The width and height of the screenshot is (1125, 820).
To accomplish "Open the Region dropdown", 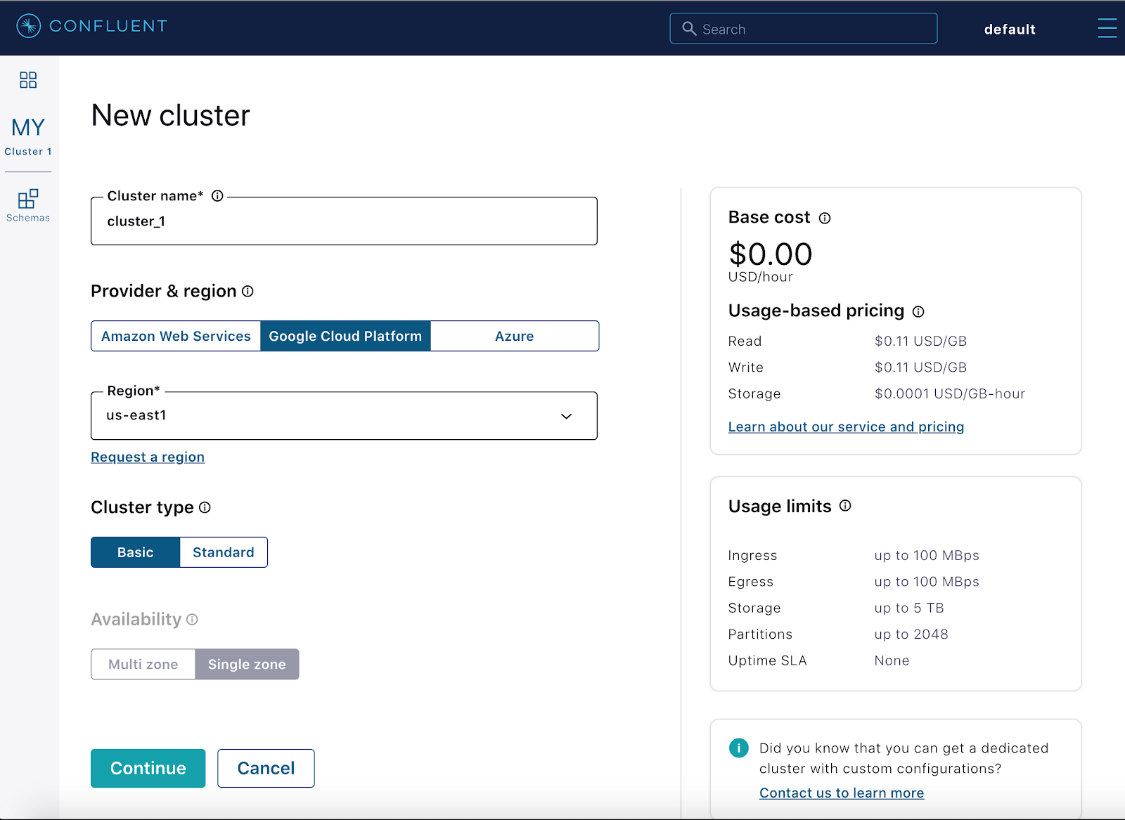I will 565,416.
